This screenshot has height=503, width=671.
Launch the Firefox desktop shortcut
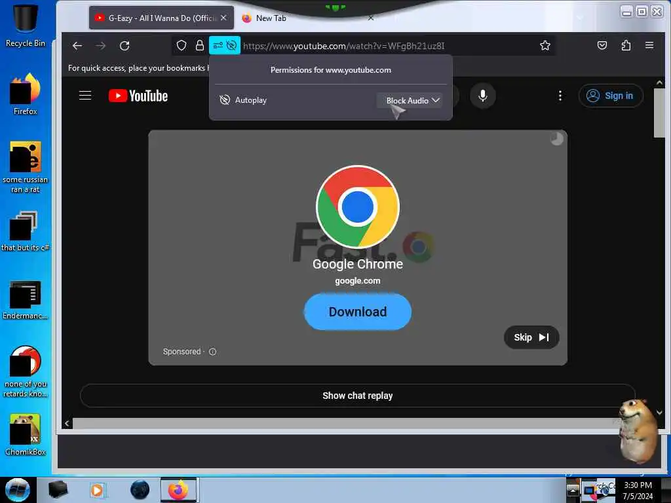point(26,94)
